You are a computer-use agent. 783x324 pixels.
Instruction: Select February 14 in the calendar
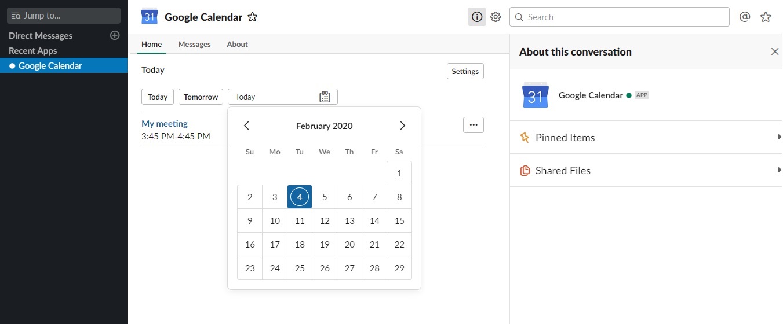[374, 220]
